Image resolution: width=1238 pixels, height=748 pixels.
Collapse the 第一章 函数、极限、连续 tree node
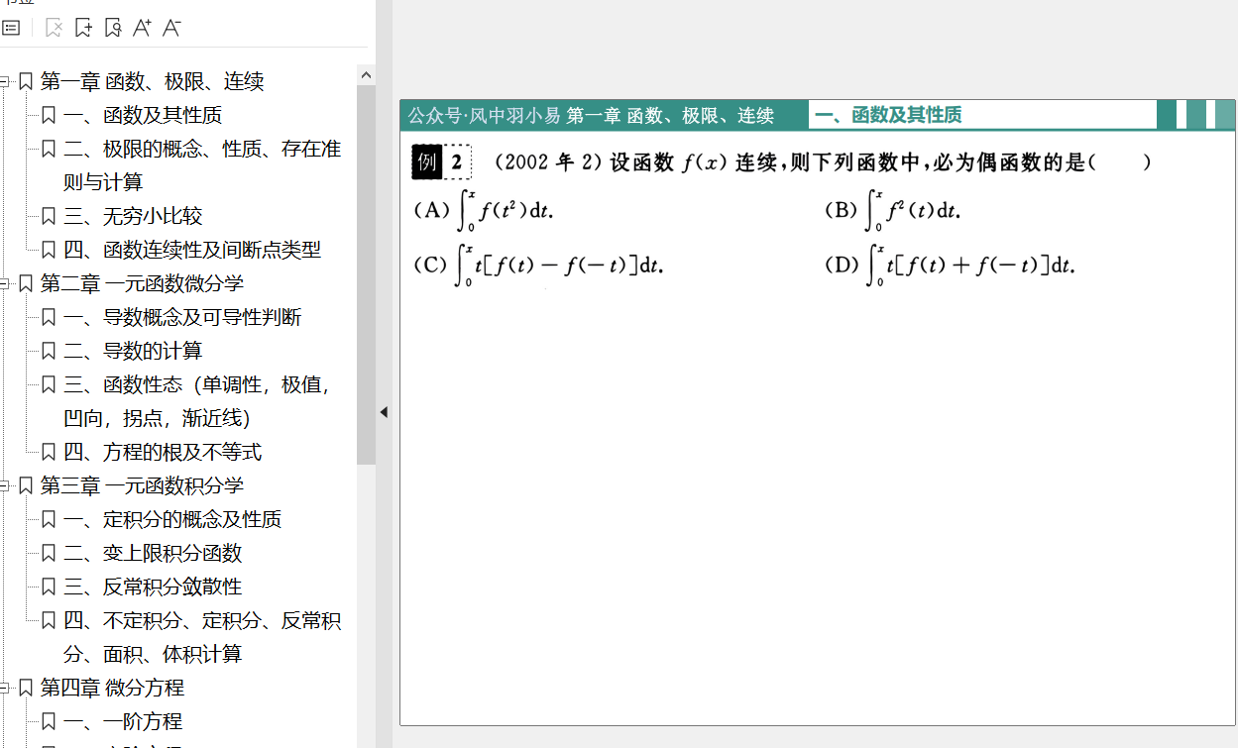click(x=5, y=82)
